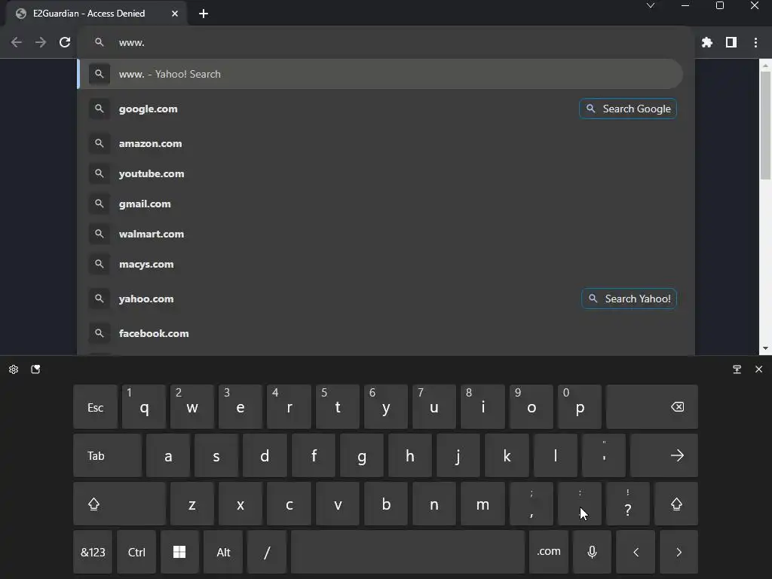
Task: Tap the left Shift key
Action: click(119, 504)
